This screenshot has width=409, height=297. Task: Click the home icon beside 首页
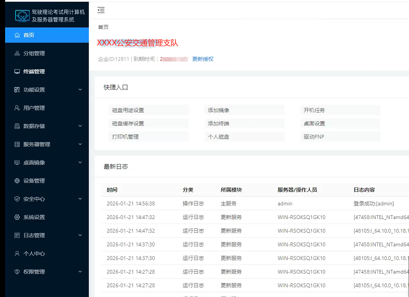coord(17,35)
